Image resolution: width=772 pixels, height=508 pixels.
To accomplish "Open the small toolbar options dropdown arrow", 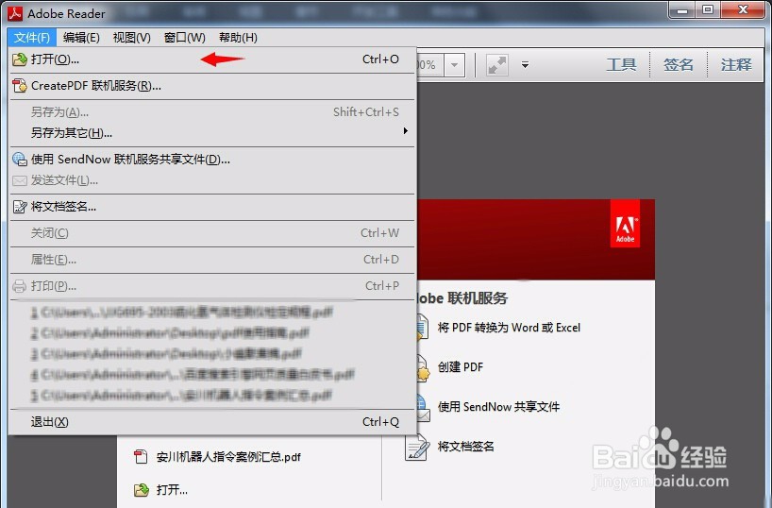I will pos(526,65).
